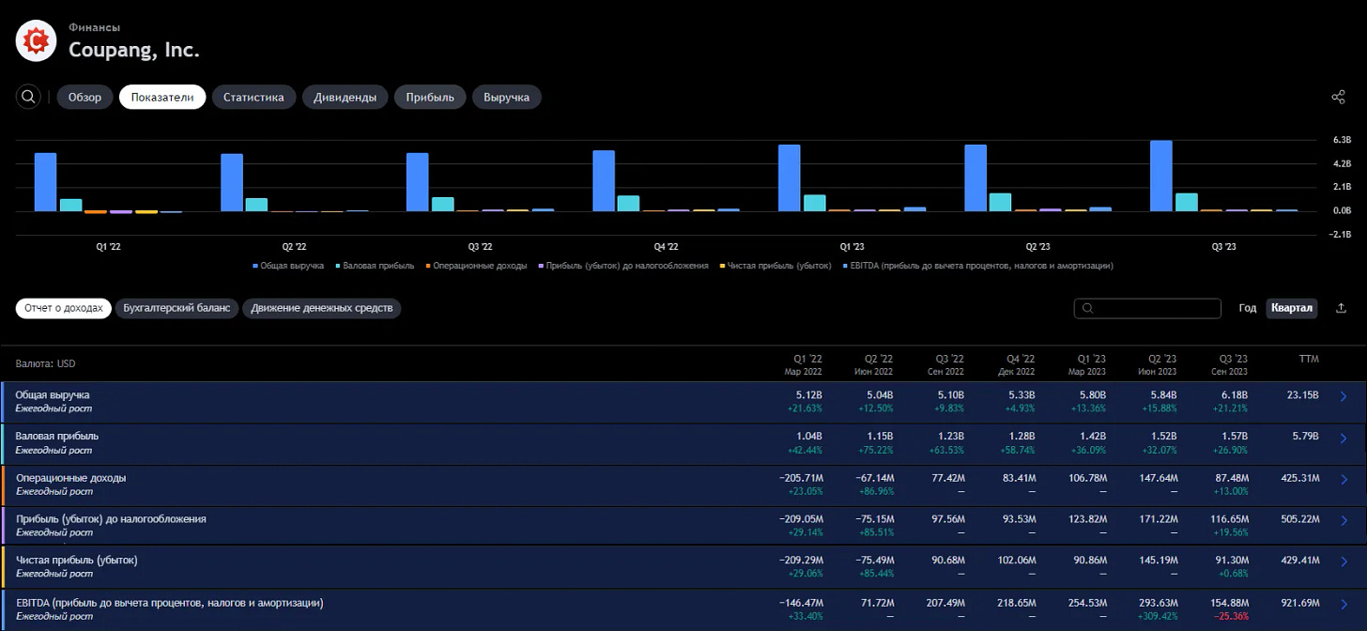Click the Валюта: USD label

point(45,363)
